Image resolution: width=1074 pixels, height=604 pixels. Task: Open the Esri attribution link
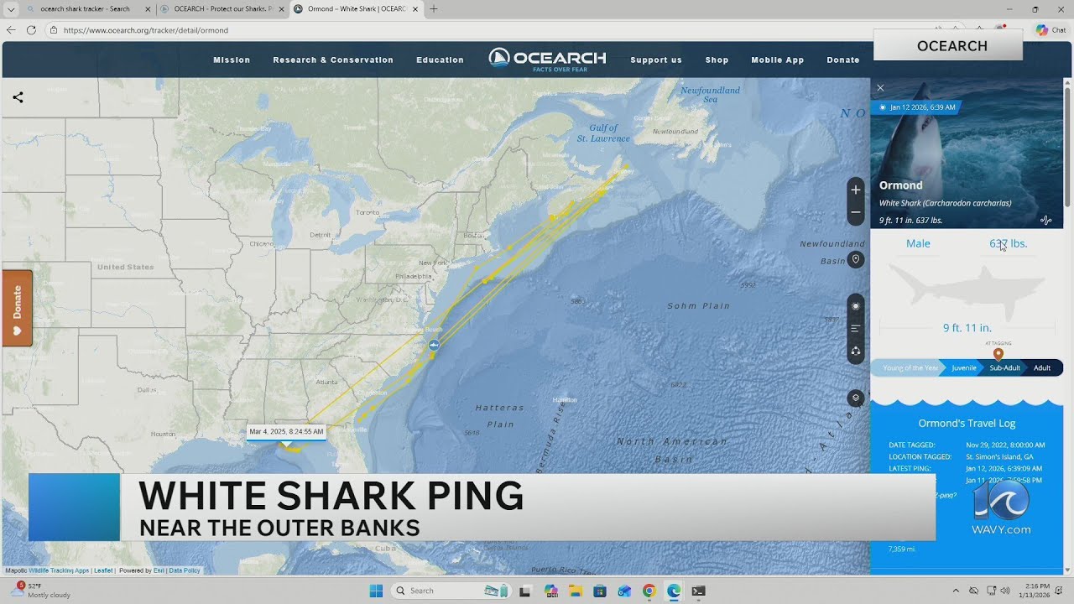[x=158, y=570]
